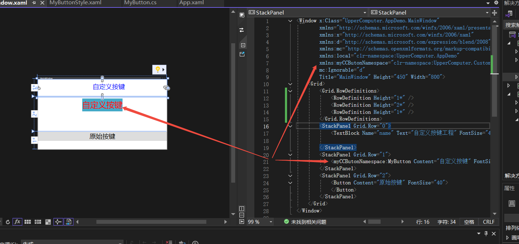Click the Solution Explorer toolbar VS icon
519x244 pixels.
pos(509,13)
